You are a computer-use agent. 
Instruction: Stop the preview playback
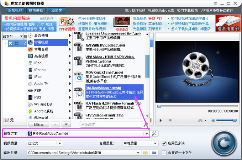[x=170, y=120]
